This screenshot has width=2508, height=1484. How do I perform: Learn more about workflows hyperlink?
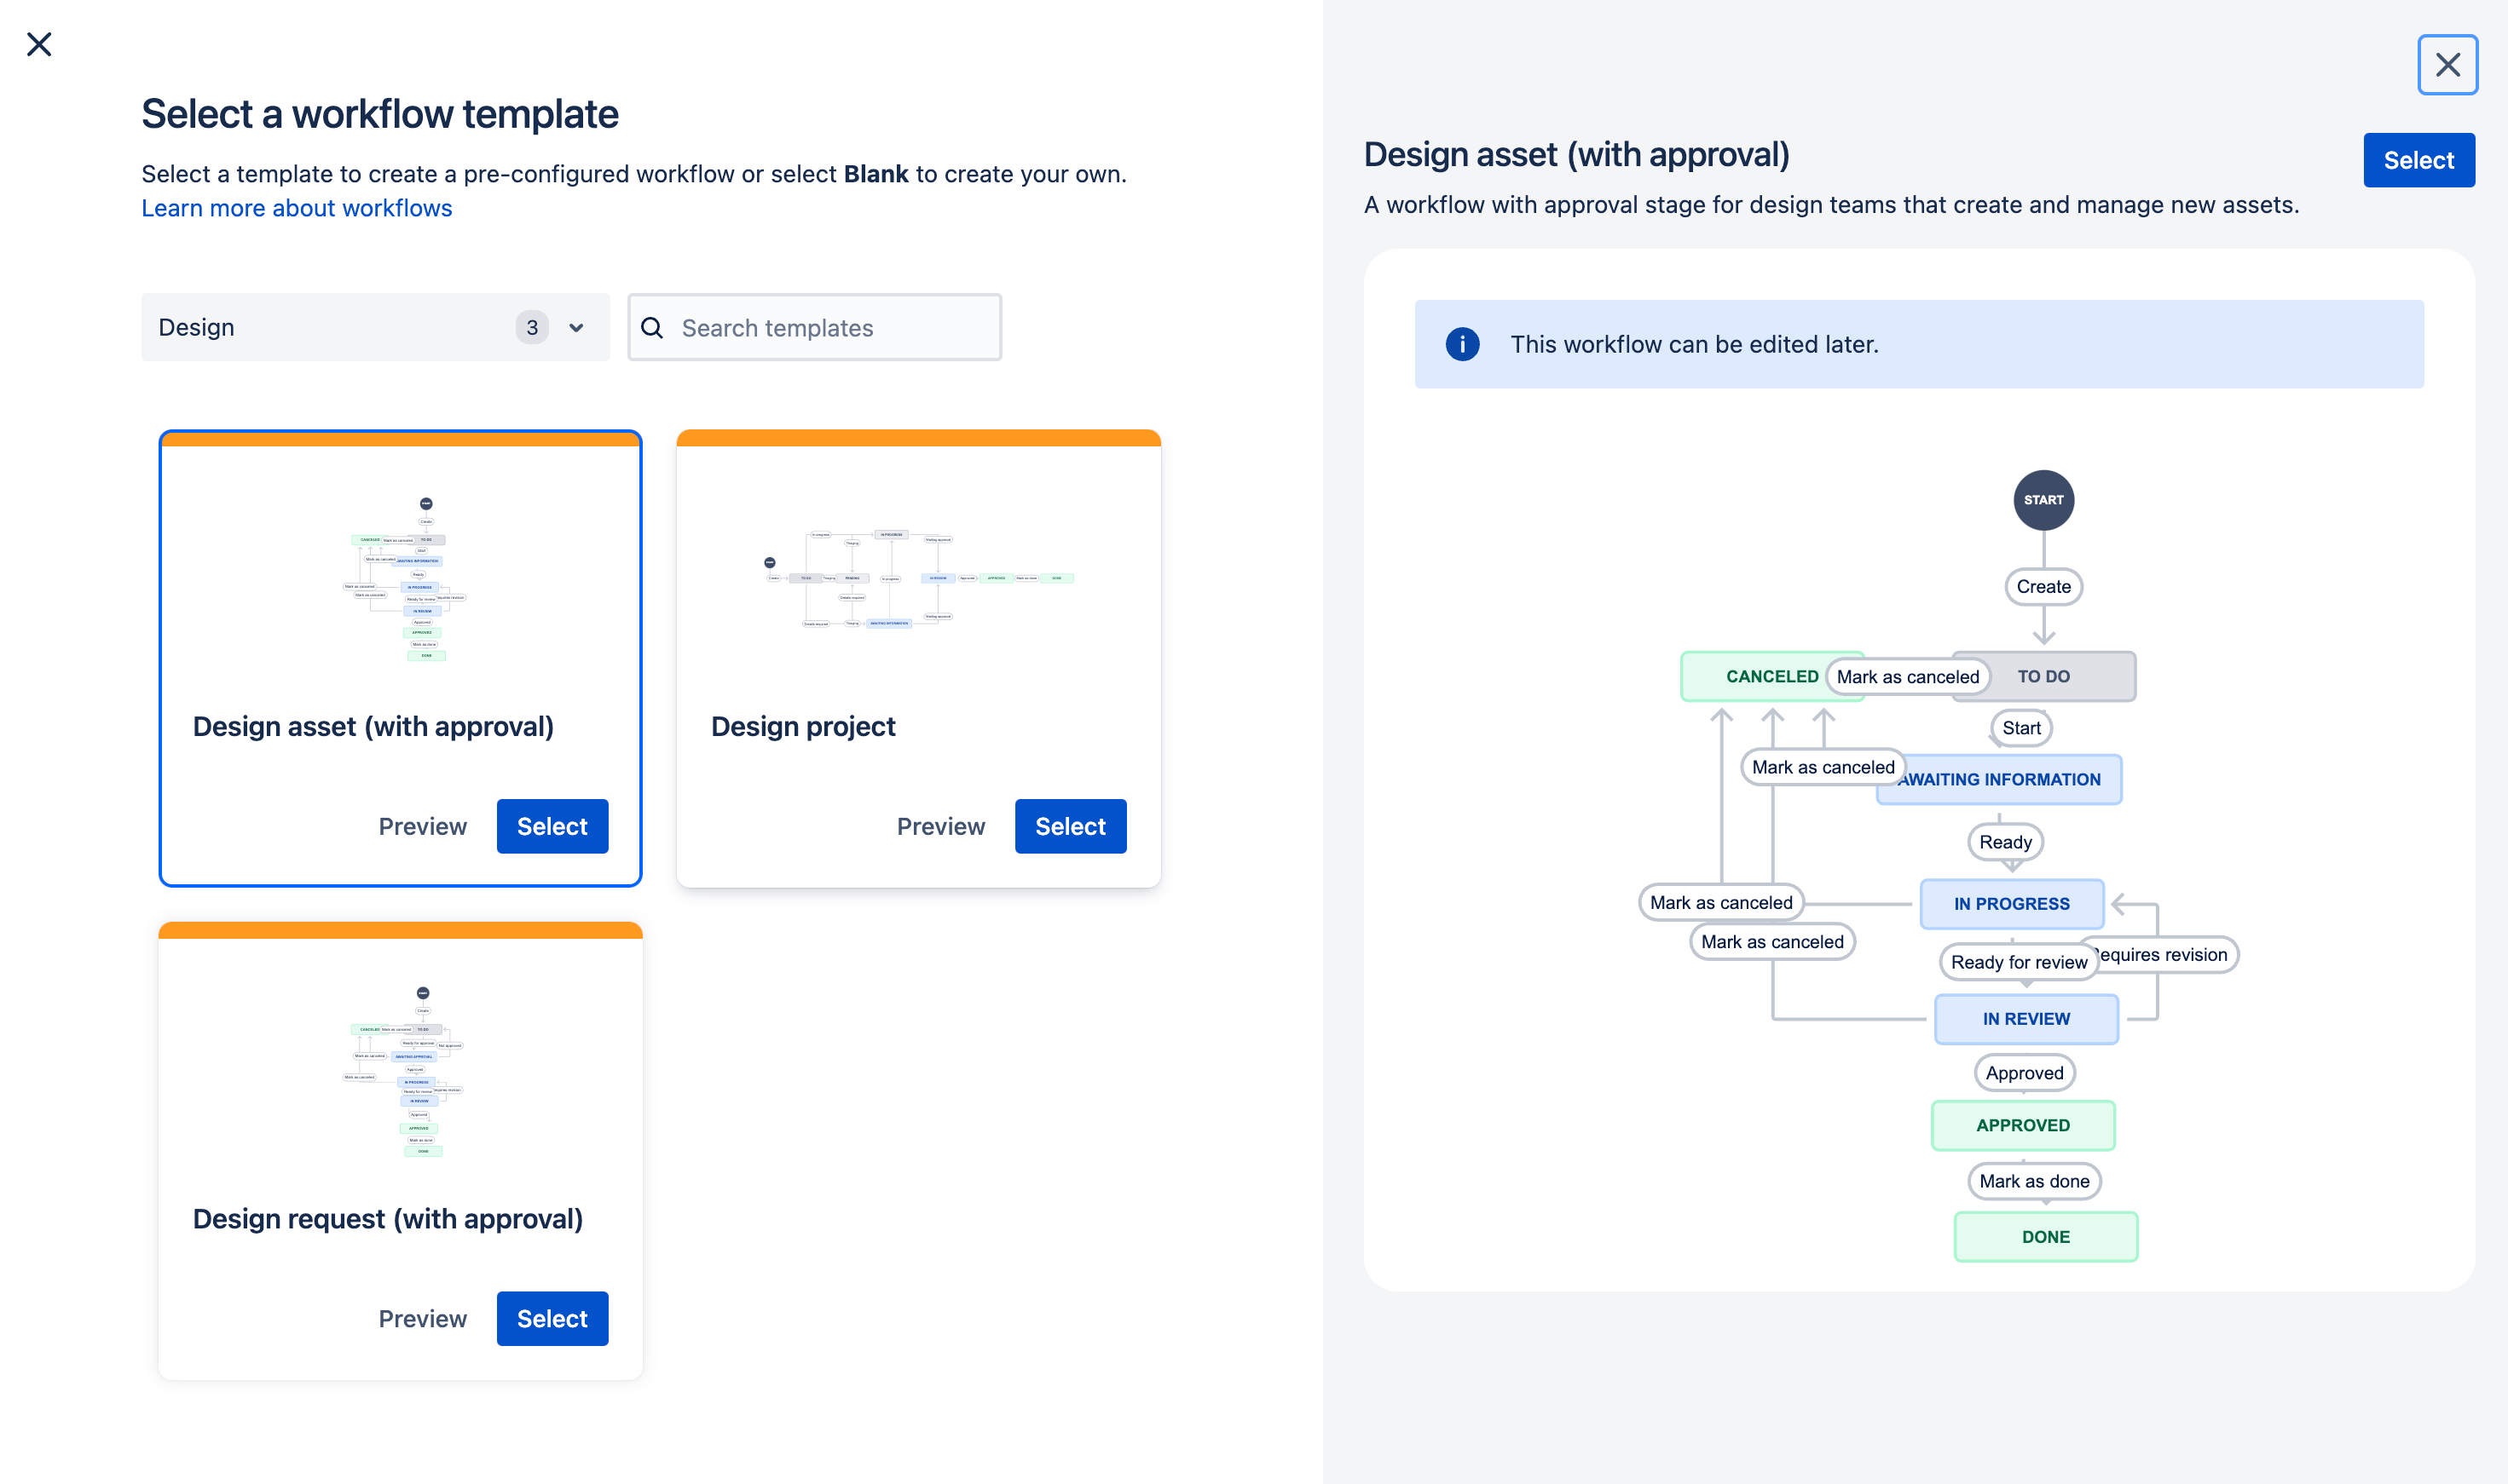coord(297,209)
